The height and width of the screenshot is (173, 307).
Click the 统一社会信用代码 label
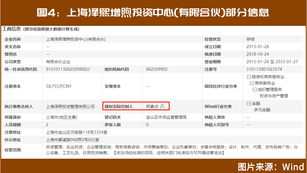tap(20, 69)
